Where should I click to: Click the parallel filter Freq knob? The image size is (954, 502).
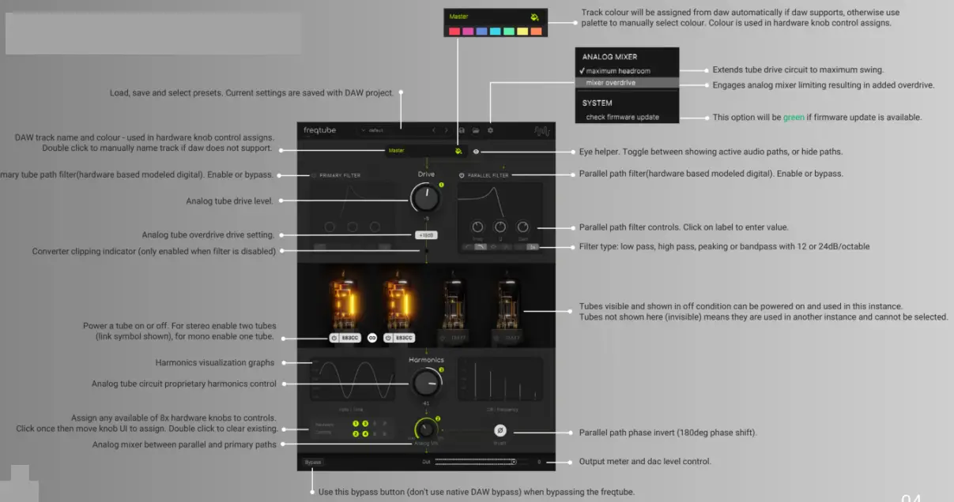(477, 227)
